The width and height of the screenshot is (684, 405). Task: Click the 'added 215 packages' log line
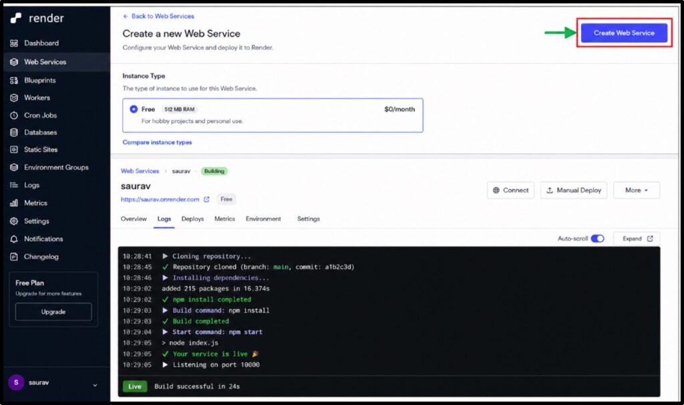coord(216,289)
